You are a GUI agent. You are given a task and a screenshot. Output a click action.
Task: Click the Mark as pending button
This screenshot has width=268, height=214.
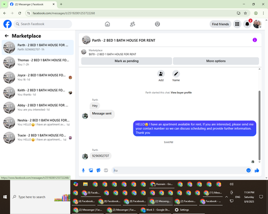coord(126,61)
